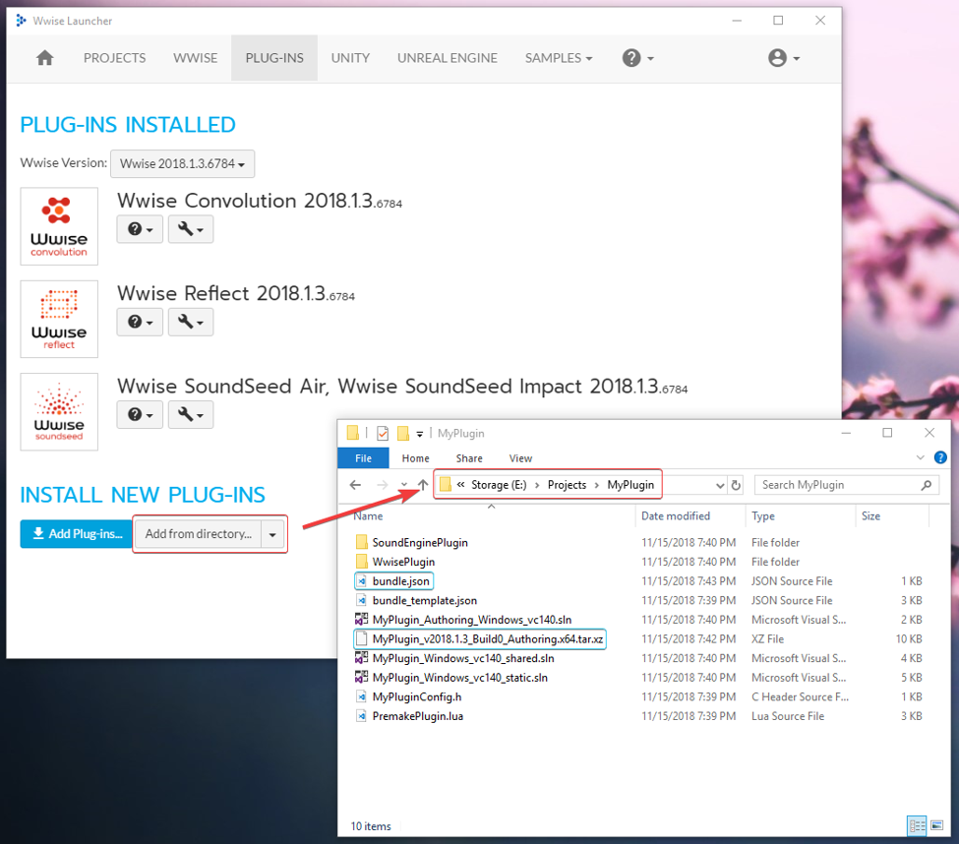Image resolution: width=959 pixels, height=844 pixels.
Task: Expand the address bar history dropdown
Action: [720, 485]
